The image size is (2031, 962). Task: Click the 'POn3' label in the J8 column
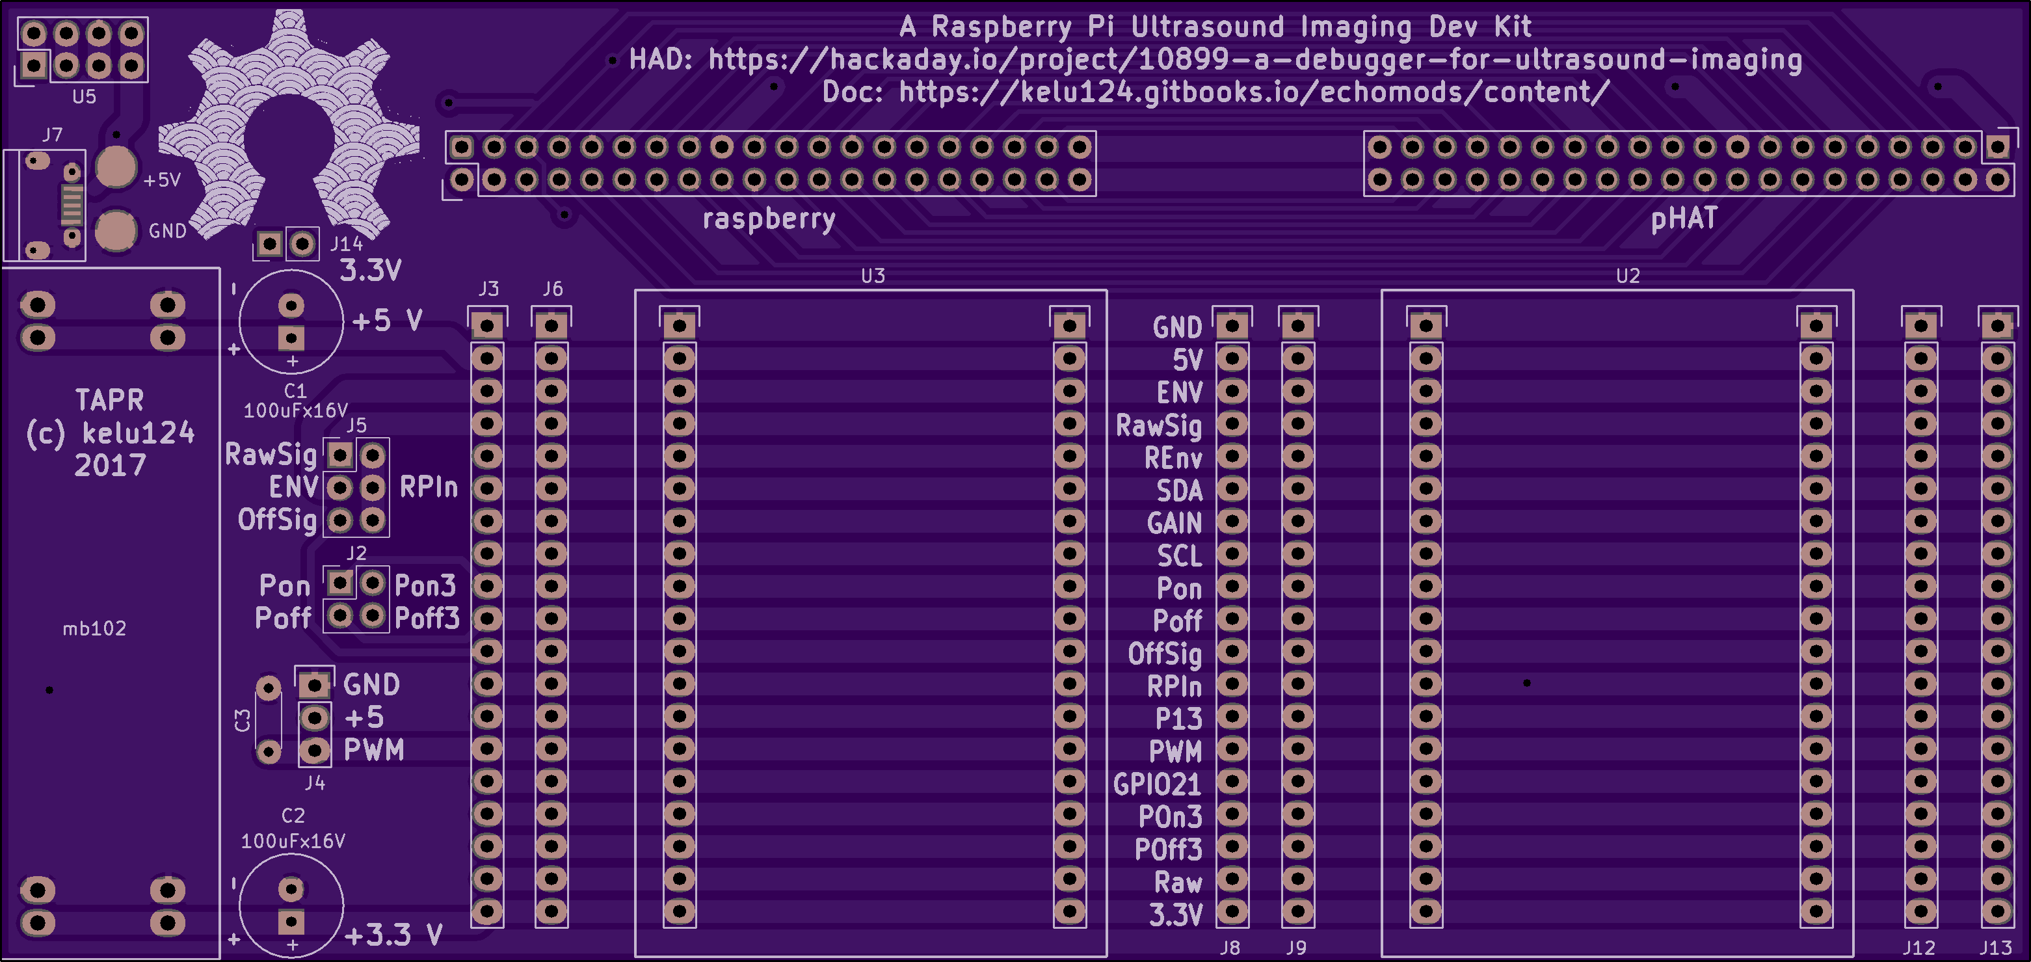1170,817
